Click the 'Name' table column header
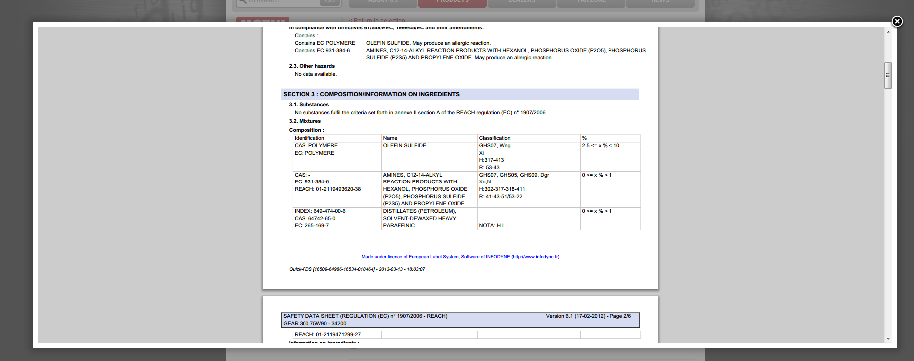The image size is (914, 361). [x=390, y=138]
